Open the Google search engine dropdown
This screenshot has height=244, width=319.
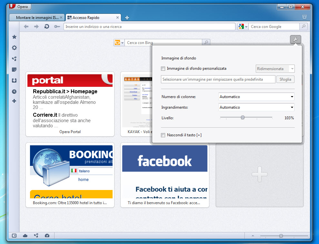243,27
